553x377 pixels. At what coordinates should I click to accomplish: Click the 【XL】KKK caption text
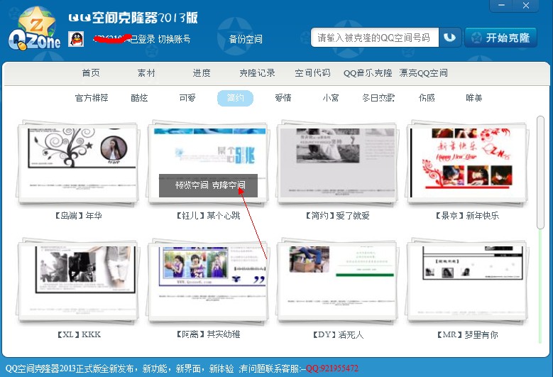(x=79, y=334)
